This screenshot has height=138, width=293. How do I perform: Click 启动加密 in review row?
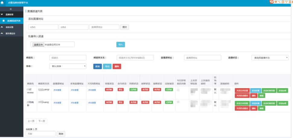click(x=282, y=91)
